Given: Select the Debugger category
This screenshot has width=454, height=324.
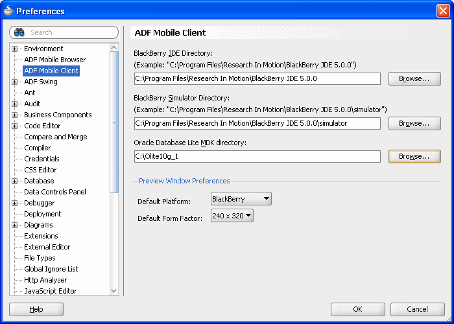Looking at the screenshot, I should pyautogui.click(x=39, y=203).
